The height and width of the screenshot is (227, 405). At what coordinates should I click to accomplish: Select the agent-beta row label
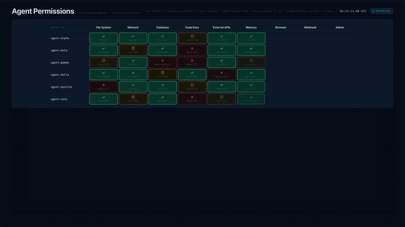coord(59,50)
